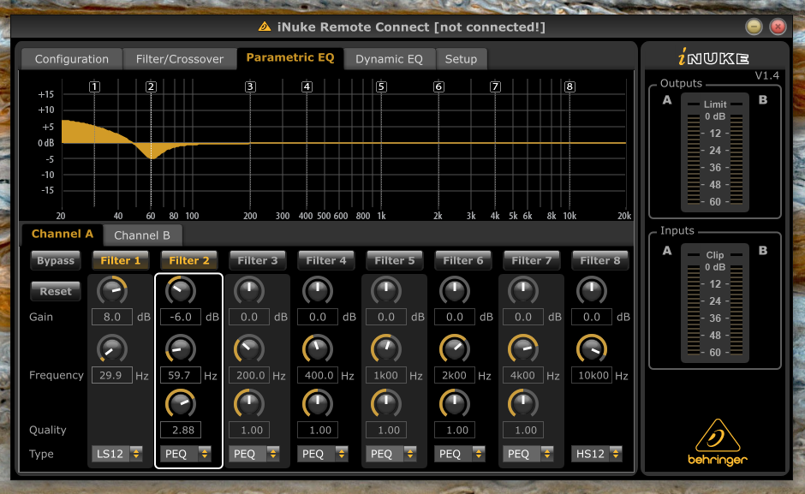The image size is (805, 494).
Task: Switch to the Configuration tab
Action: click(x=71, y=59)
